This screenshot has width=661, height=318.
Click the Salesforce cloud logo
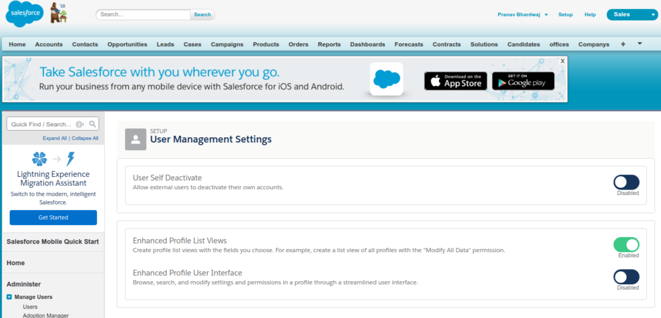[24, 14]
